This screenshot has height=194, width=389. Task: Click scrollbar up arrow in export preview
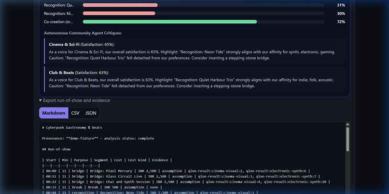347,124
